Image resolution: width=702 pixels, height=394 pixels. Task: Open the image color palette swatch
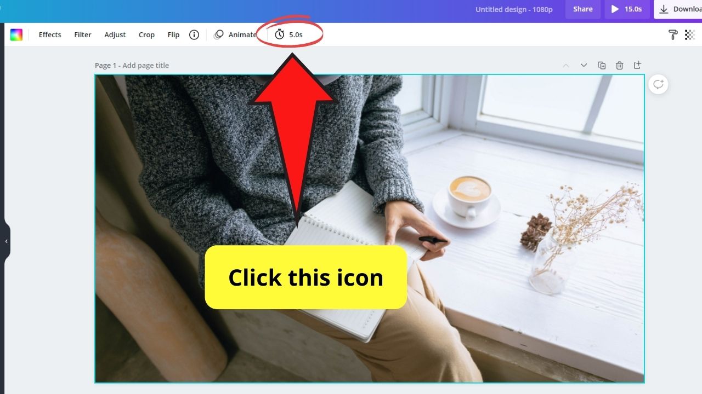pos(16,34)
